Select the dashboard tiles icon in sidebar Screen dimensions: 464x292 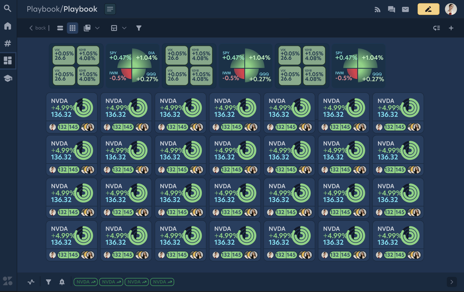pyautogui.click(x=8, y=61)
